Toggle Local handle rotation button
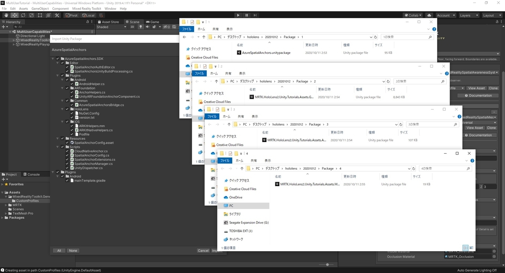Image resolution: width=505 pixels, height=273 pixels. click(88, 15)
